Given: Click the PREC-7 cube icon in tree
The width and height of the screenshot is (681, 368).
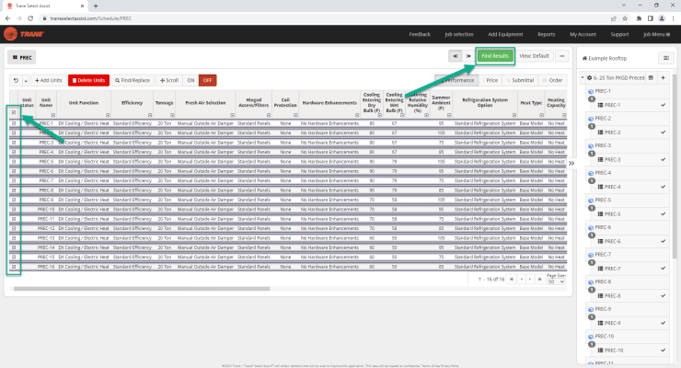Looking at the screenshot, I should pyautogui.click(x=591, y=255).
